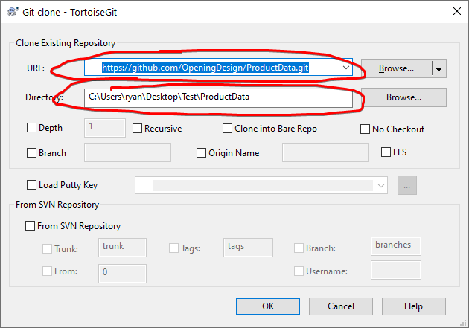The image size is (469, 328).
Task: Close the Git clone dialog
Action: (x=457, y=12)
